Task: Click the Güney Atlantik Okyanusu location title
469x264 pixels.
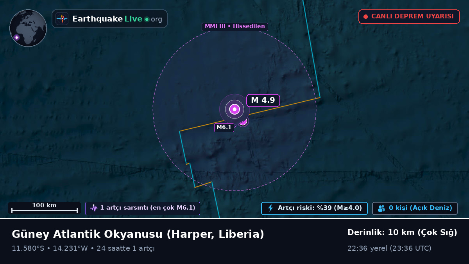Action: [138, 234]
